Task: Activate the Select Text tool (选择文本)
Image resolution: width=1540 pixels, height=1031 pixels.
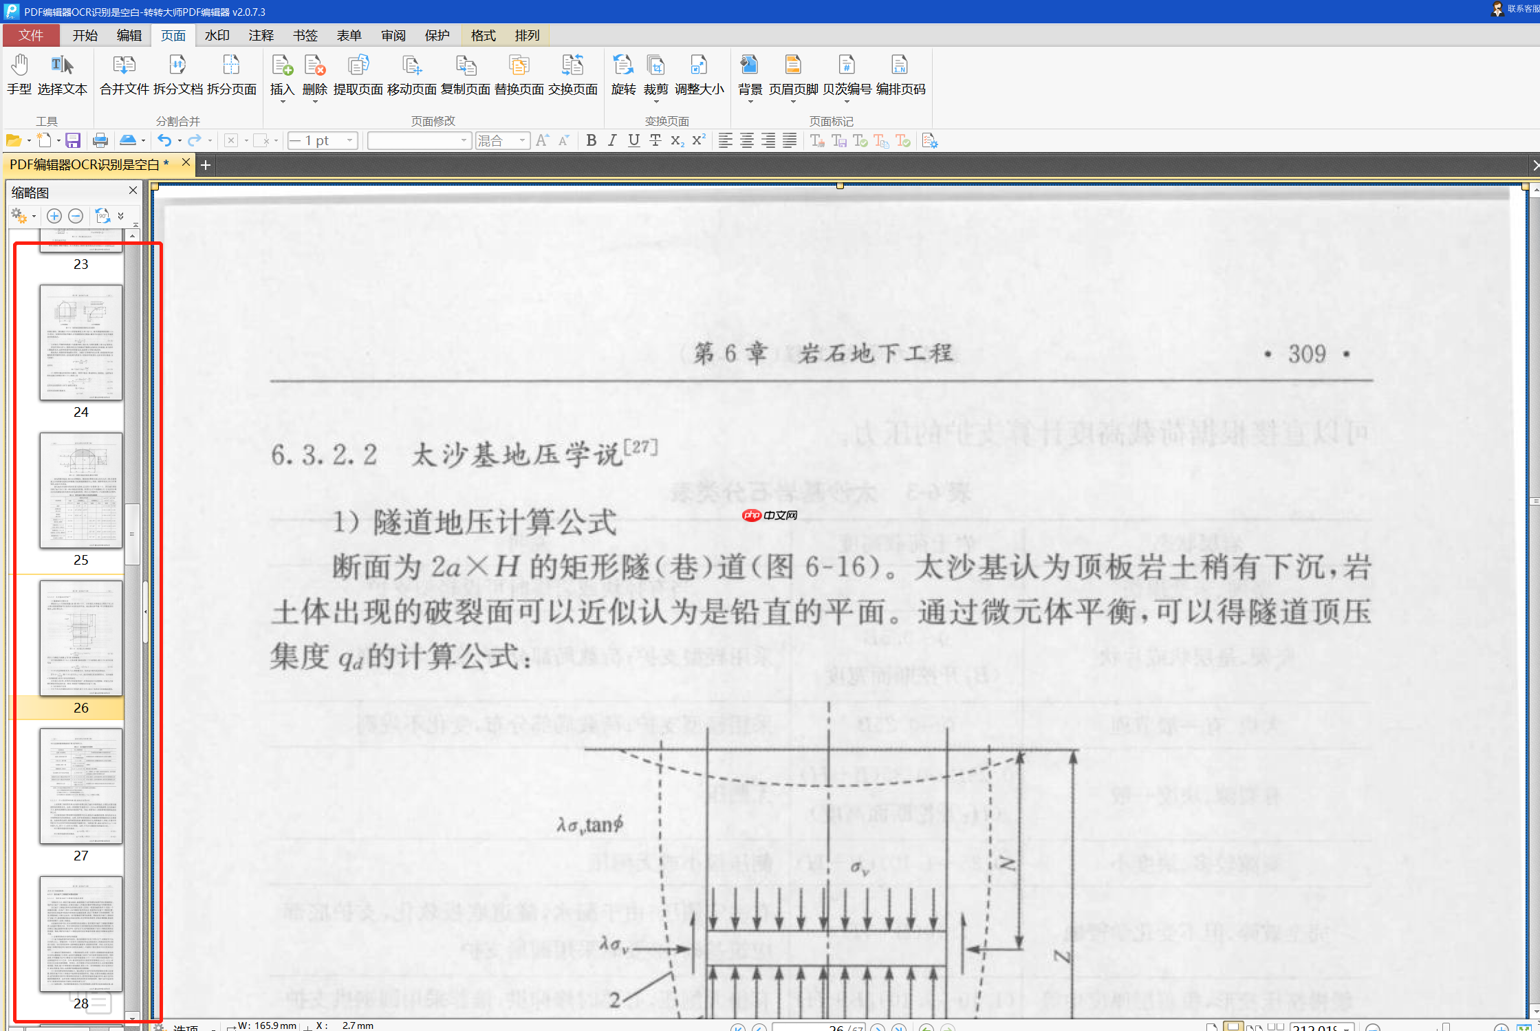Action: click(x=62, y=75)
